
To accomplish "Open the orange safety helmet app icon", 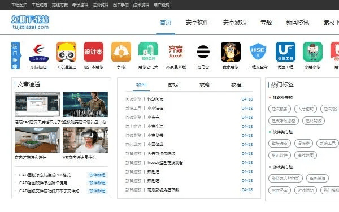I will 121,52.
